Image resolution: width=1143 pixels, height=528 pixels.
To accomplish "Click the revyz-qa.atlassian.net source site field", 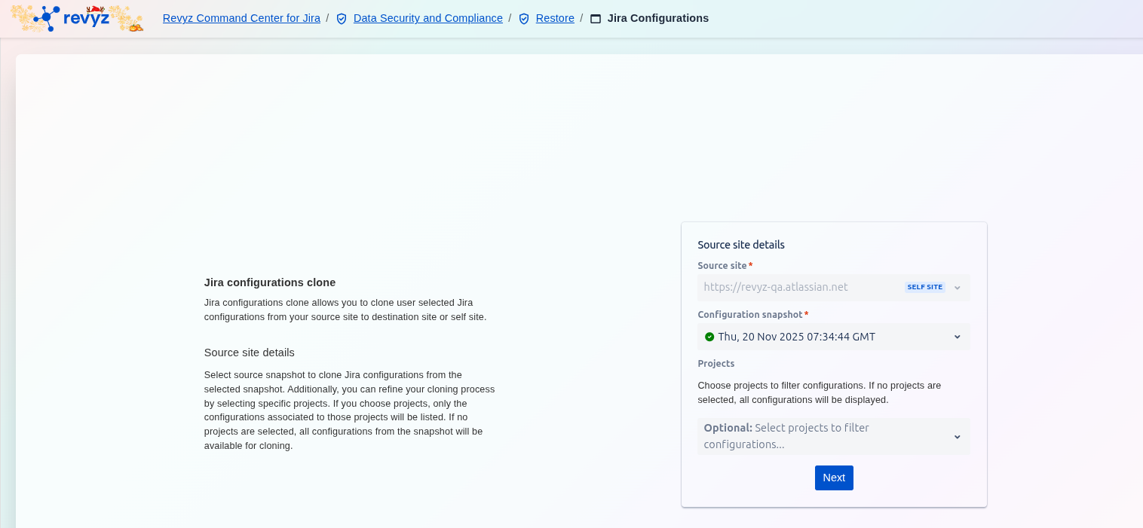I will (776, 287).
